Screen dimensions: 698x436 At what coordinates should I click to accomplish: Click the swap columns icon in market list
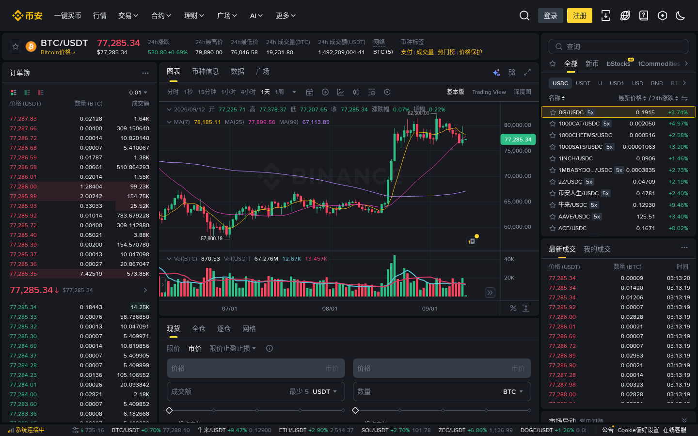pos(684,98)
